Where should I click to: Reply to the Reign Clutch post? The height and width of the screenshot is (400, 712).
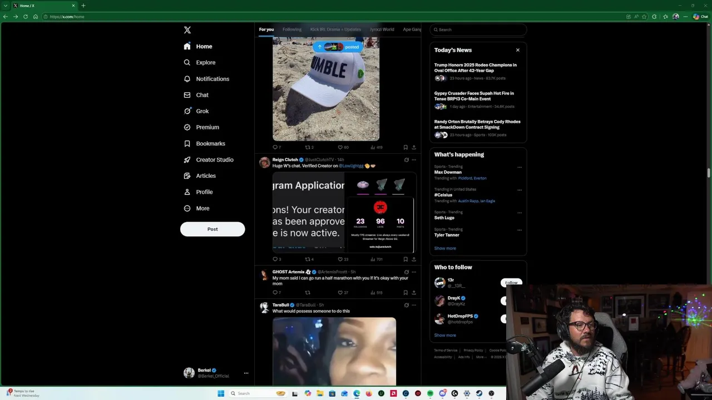275,259
